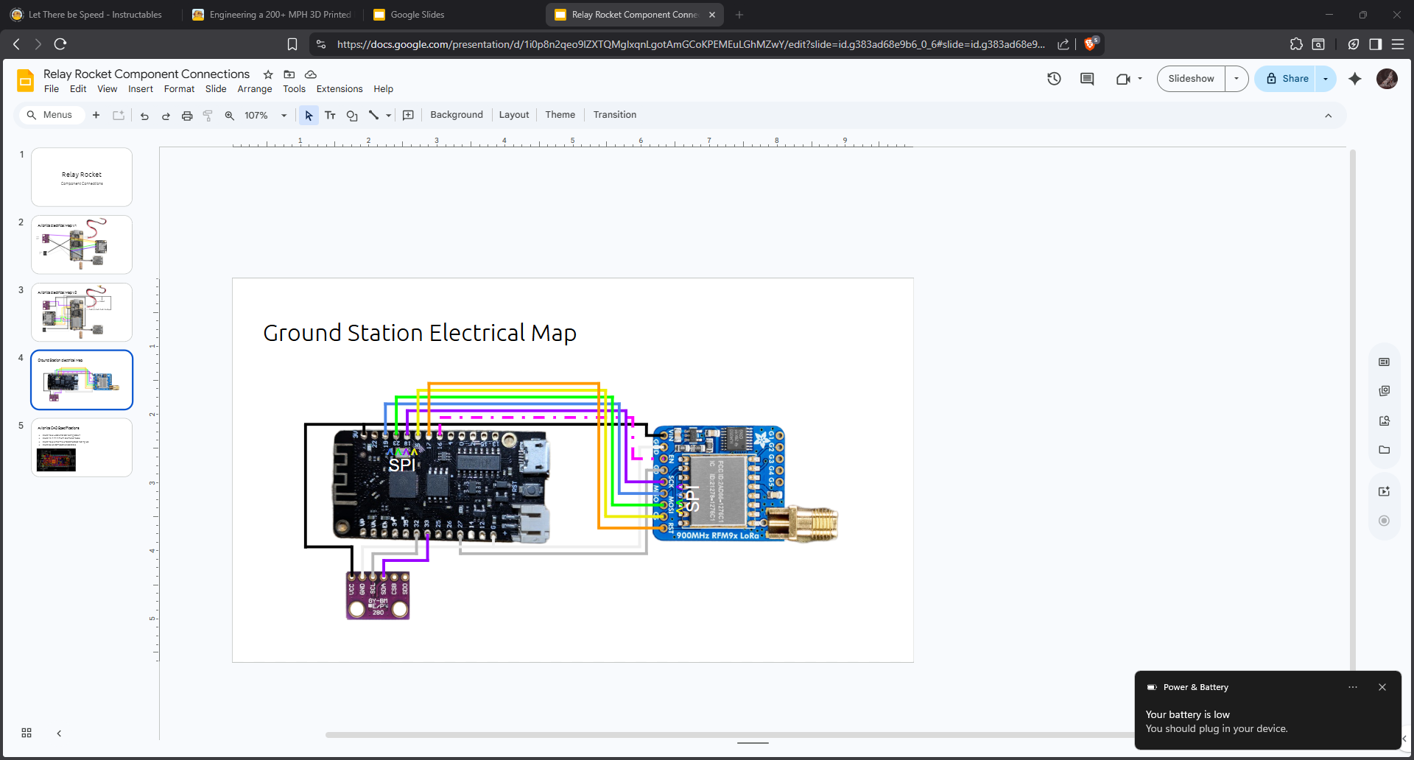The height and width of the screenshot is (760, 1414).
Task: Click the Brave shields icon
Action: click(1091, 43)
